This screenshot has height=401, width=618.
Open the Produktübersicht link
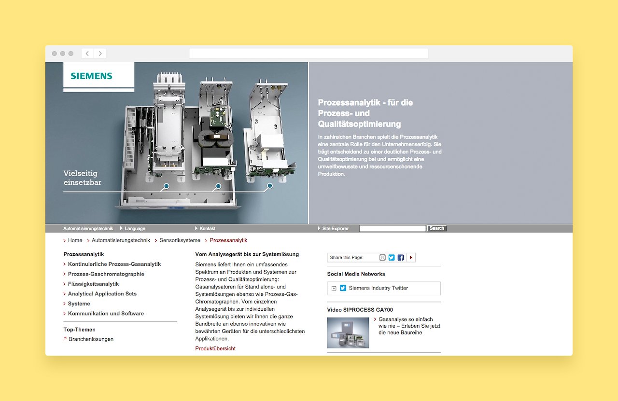(x=215, y=348)
